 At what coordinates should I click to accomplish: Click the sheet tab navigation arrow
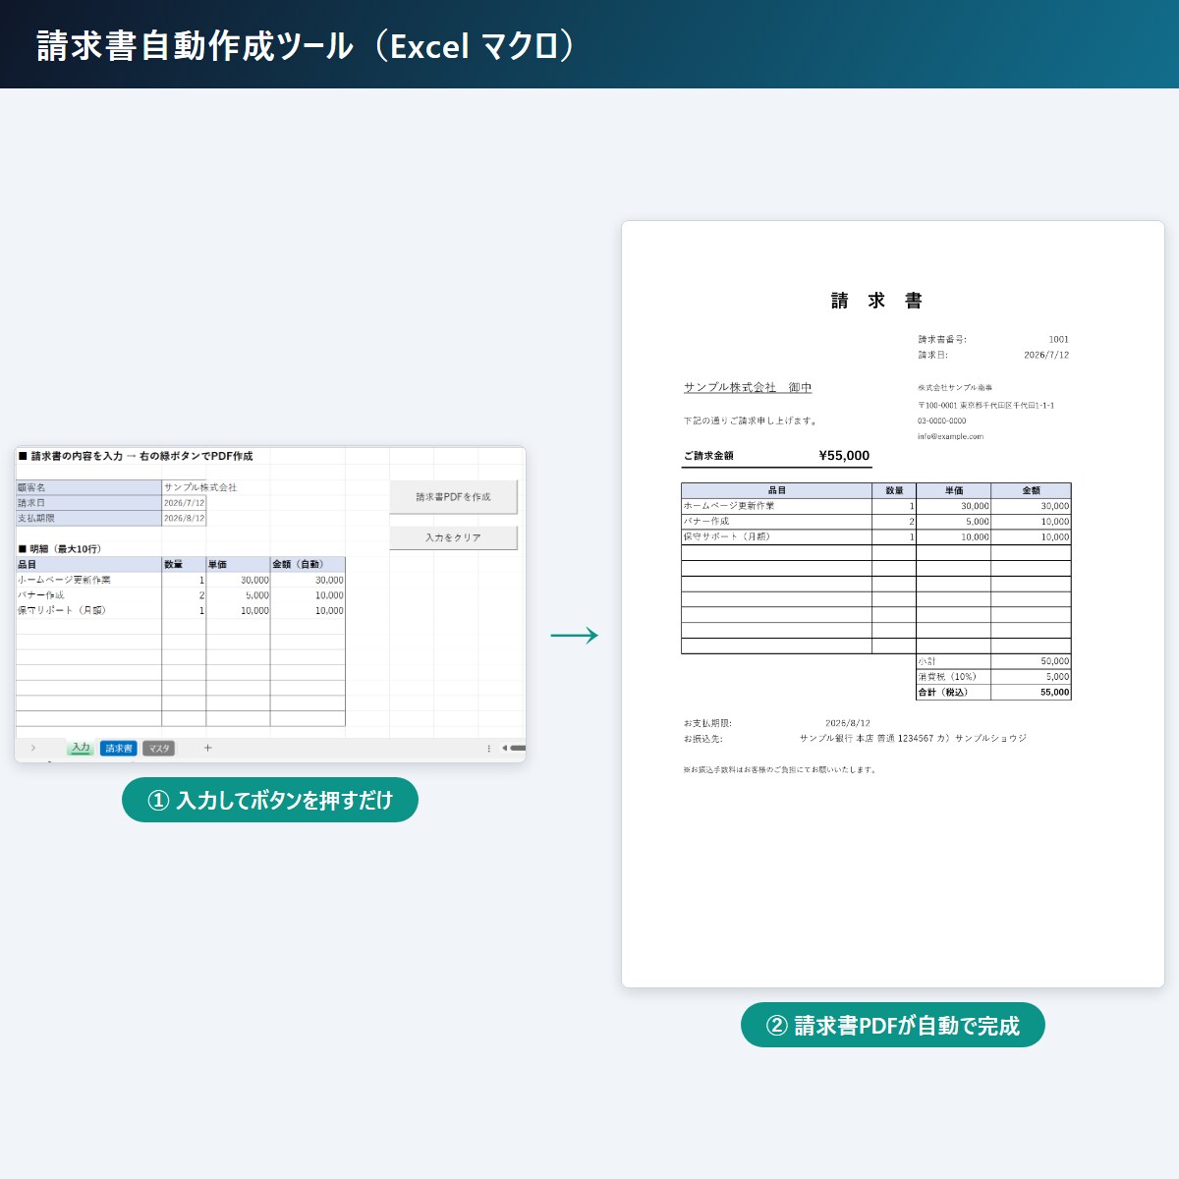(x=32, y=748)
